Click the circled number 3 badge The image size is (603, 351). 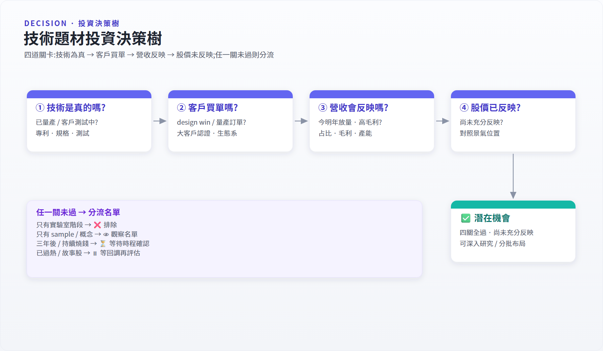(323, 108)
